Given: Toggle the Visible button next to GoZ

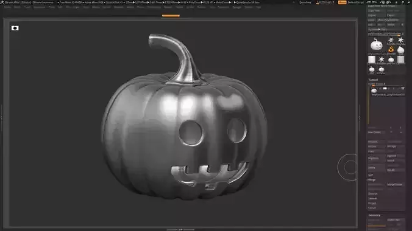Looking at the screenshot, I should coord(392,25).
